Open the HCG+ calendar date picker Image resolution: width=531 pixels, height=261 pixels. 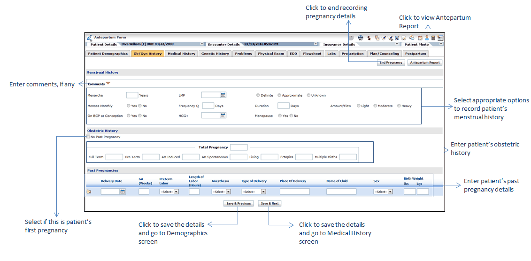223,115
